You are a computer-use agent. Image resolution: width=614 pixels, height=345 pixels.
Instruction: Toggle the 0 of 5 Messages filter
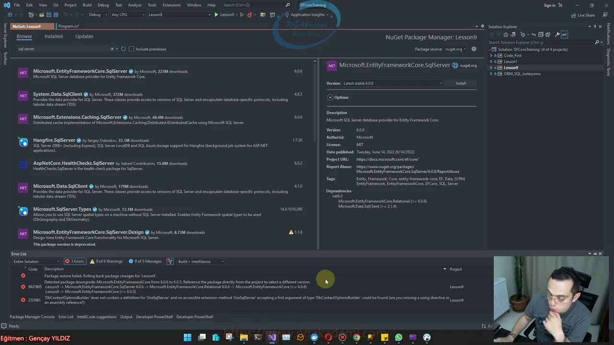pos(145,261)
